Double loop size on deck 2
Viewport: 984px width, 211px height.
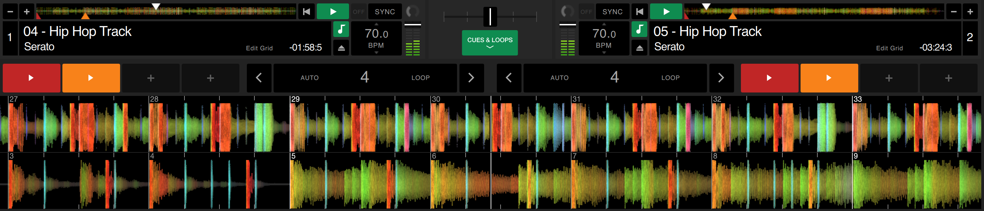(x=721, y=78)
